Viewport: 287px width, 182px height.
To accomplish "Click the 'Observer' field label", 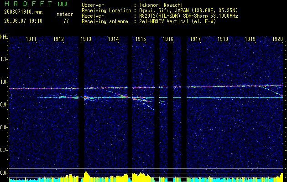I will (x=93, y=5).
